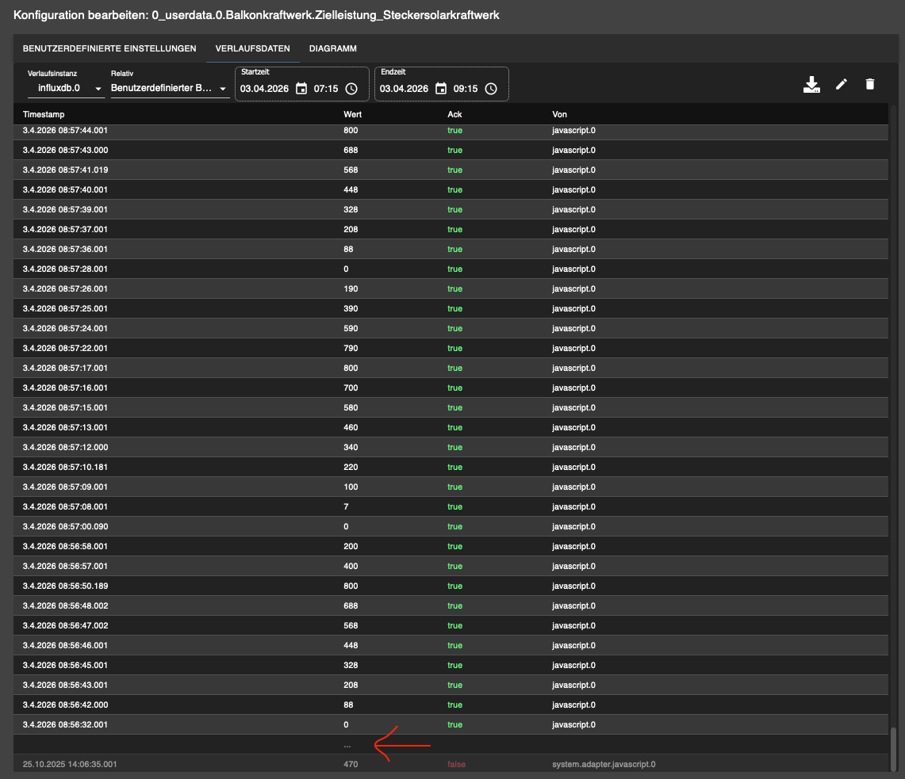Click the trash delete icon

point(870,84)
